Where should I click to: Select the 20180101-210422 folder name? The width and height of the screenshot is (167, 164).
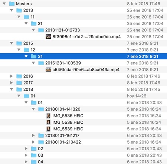[x=63, y=142]
